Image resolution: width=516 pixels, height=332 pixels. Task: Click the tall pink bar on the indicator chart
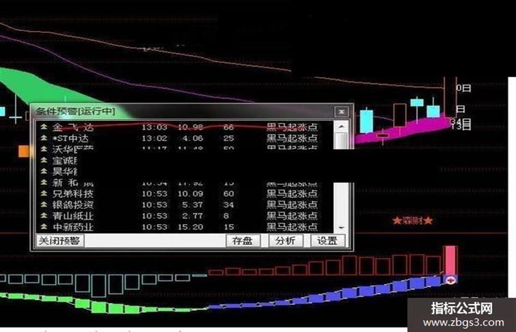450,260
